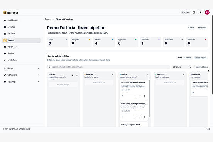Image resolution: width=213 pixels, height=142 pixels.
Task: Move the Case Study card back with return arrow
Action: [140, 117]
